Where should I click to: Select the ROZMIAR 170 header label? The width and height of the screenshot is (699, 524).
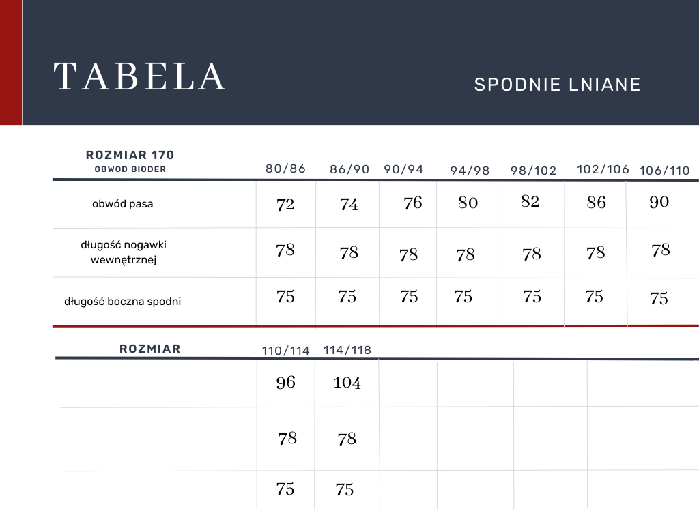(130, 156)
